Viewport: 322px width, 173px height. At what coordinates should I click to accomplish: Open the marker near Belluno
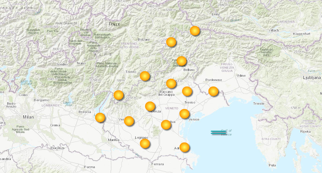pyautogui.click(x=182, y=61)
